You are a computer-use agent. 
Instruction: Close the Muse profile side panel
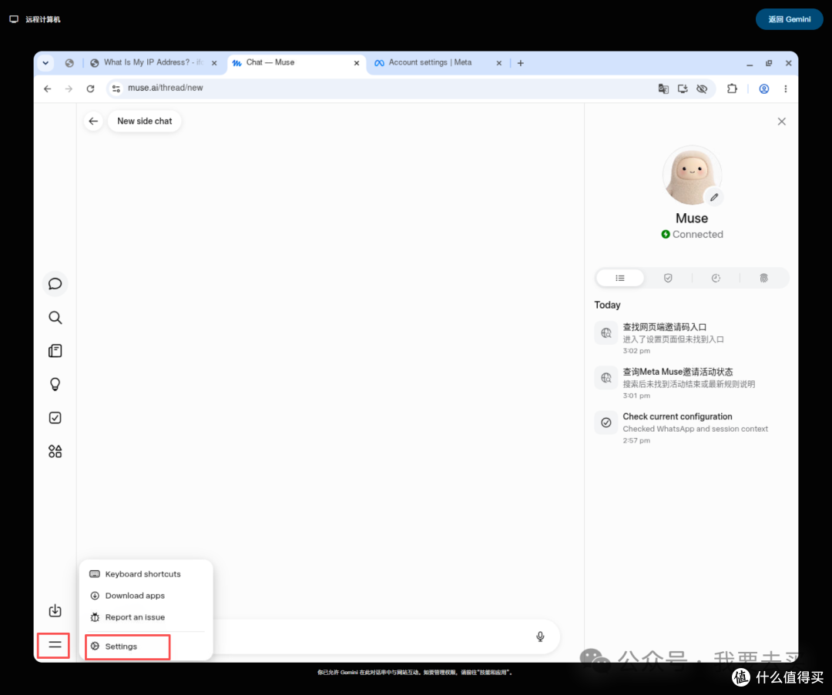[x=782, y=122]
